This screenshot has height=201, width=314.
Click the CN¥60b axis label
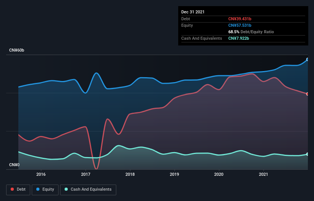[16, 50]
